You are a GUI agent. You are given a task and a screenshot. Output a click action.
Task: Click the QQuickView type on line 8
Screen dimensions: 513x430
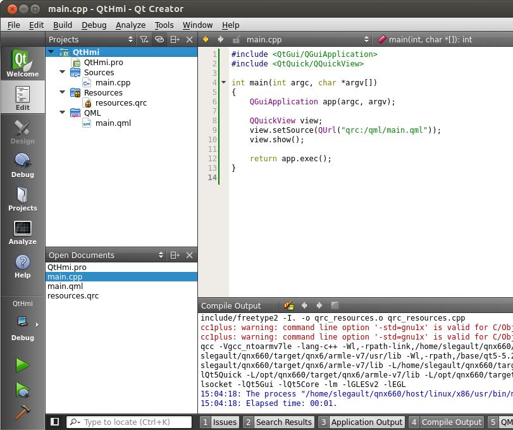[x=272, y=121]
